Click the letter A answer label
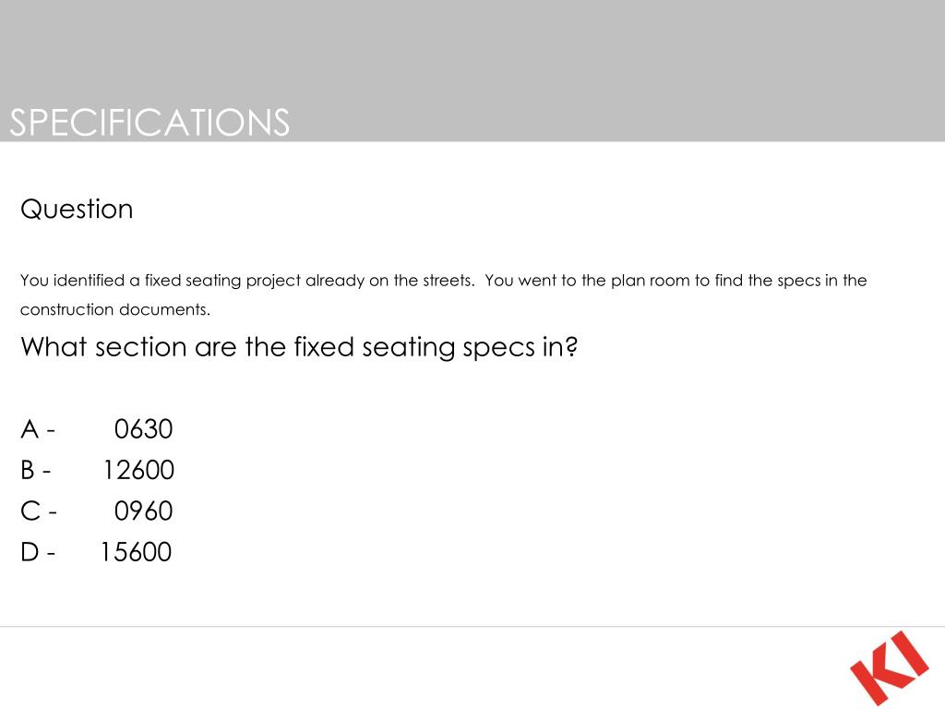This screenshot has width=945, height=709. click(x=30, y=429)
